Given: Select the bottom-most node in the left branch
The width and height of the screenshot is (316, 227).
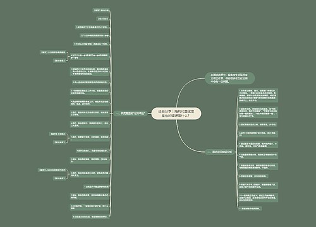Looking at the screenshot, I should [x=90, y=216].
